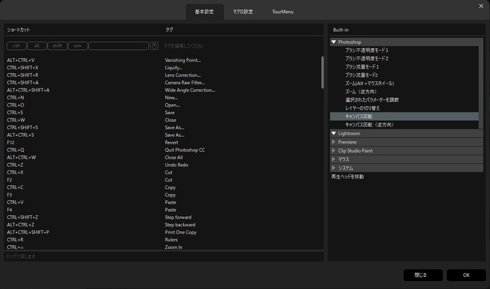
Task: Select ブラシ流量モード1 item
Action: point(404,67)
